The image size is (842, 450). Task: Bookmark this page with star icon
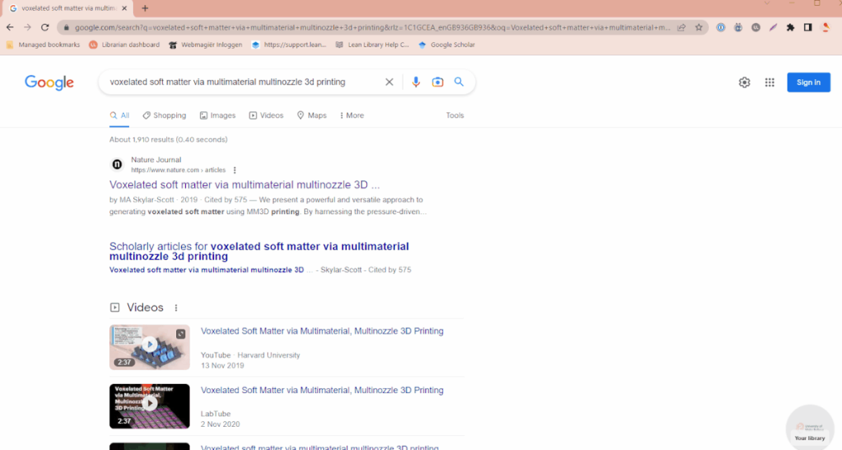tap(699, 27)
